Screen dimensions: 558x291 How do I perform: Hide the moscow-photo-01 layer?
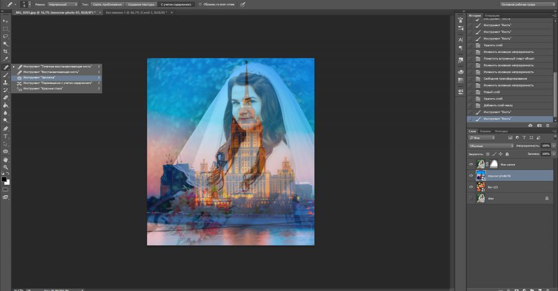click(x=471, y=175)
